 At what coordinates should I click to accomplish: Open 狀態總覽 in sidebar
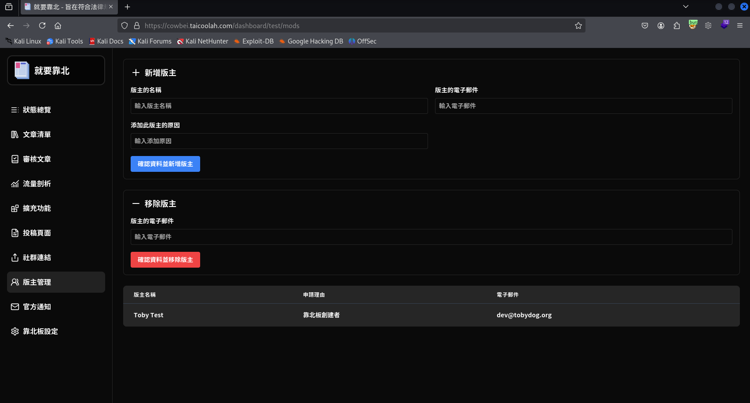(x=56, y=110)
